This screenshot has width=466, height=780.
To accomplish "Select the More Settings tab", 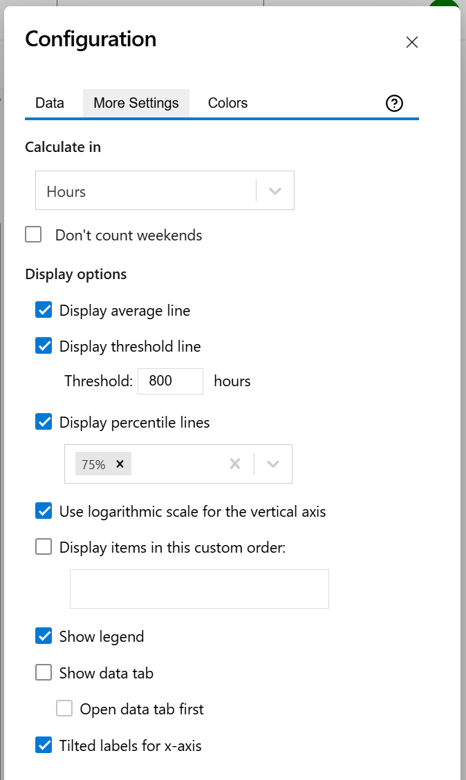I will pos(136,103).
